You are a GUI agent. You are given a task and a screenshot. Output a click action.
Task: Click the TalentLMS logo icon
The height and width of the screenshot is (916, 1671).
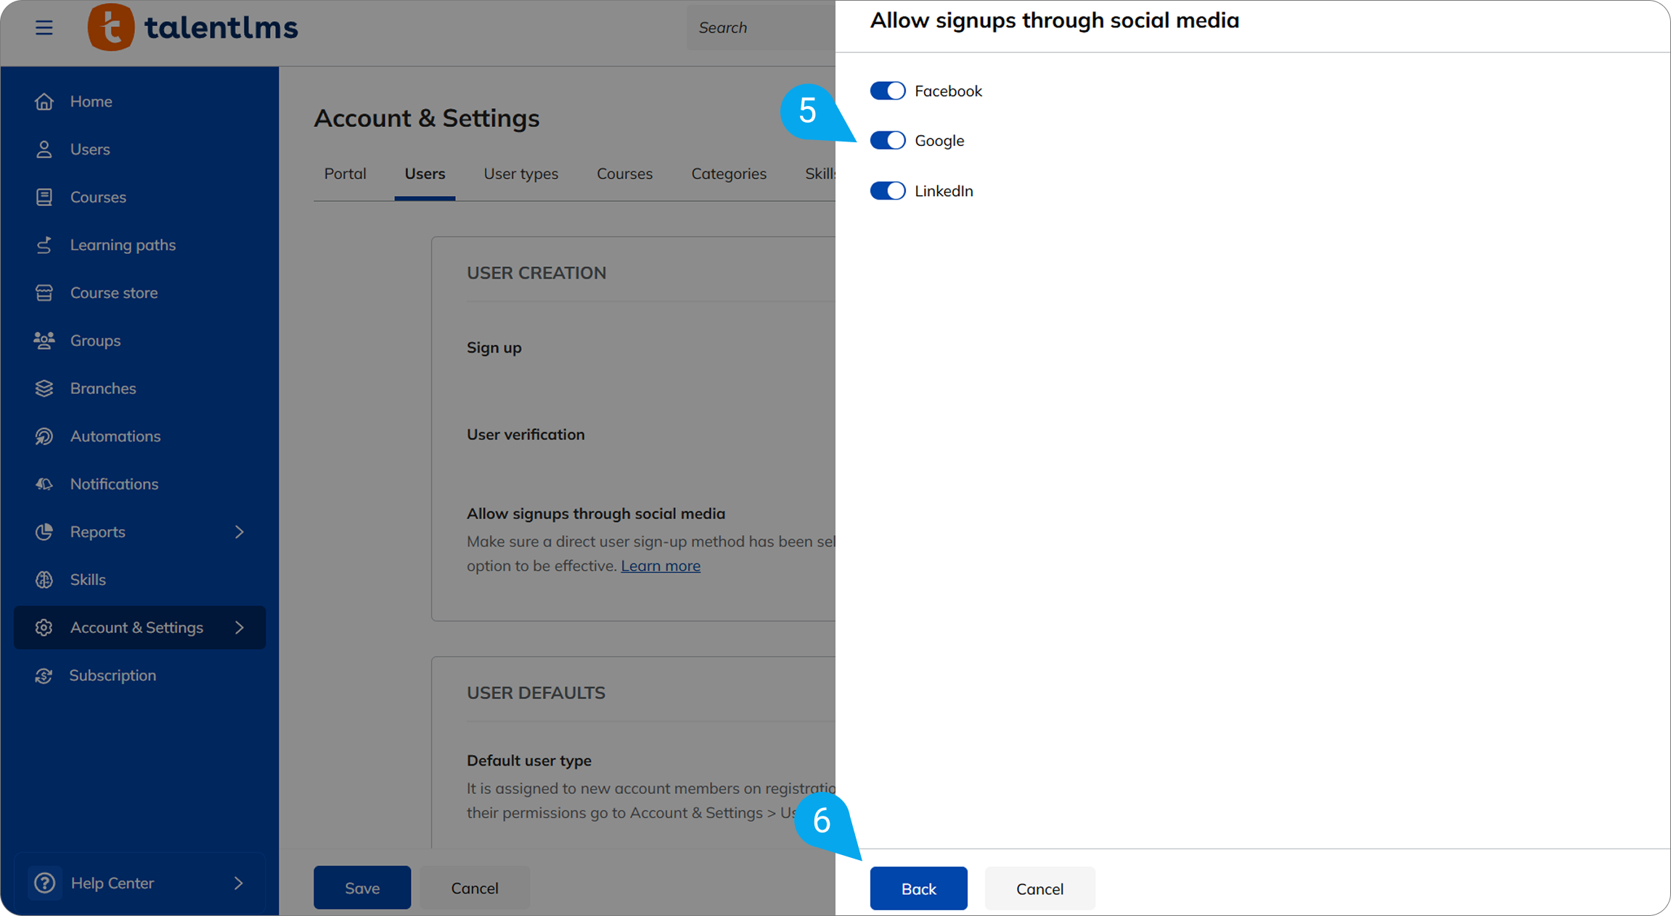111,28
